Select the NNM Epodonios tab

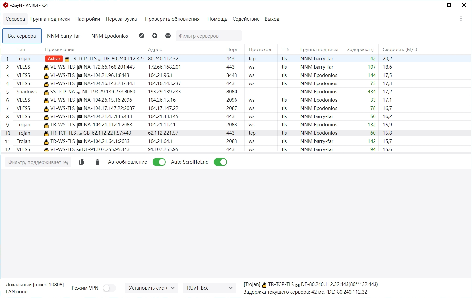pos(110,36)
